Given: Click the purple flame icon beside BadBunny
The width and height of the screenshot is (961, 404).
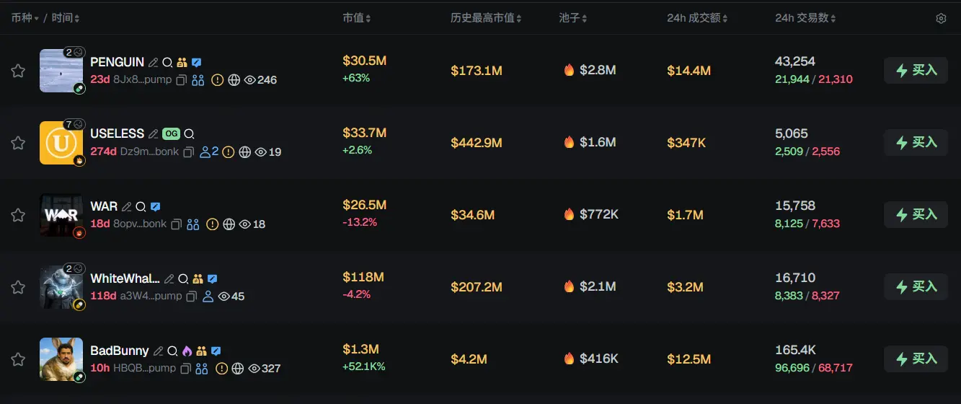Looking at the screenshot, I should pyautogui.click(x=187, y=351).
